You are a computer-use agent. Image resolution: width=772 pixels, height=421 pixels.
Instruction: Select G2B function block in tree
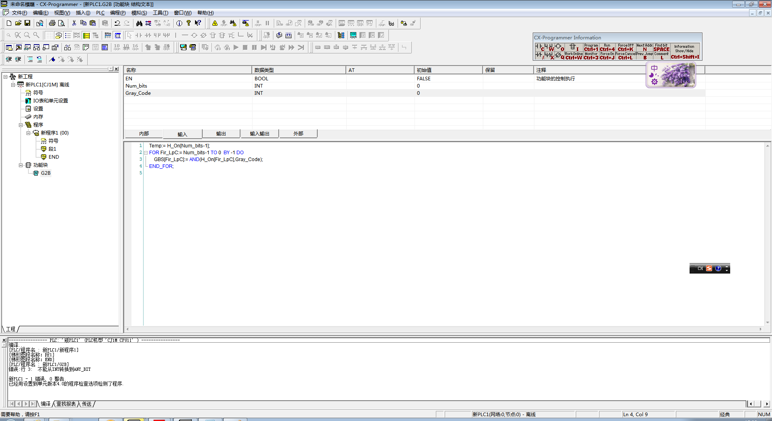(45, 173)
